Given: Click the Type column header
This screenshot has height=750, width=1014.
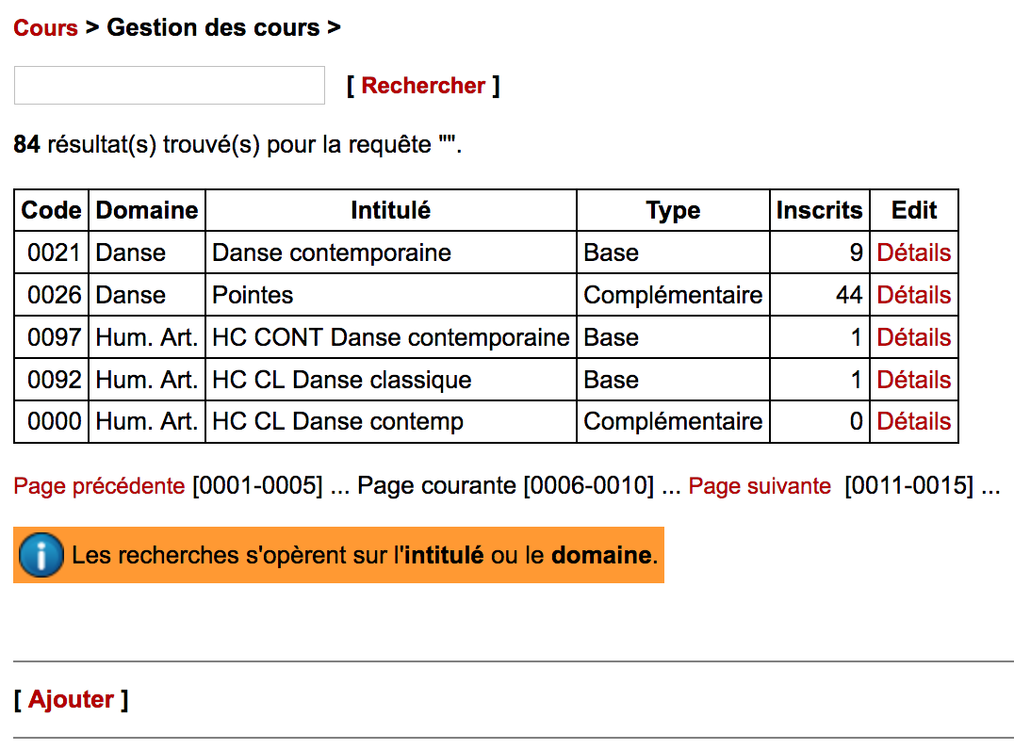Looking at the screenshot, I should click(x=673, y=210).
